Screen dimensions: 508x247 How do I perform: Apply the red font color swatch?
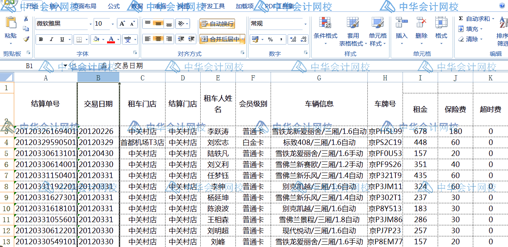(111, 39)
